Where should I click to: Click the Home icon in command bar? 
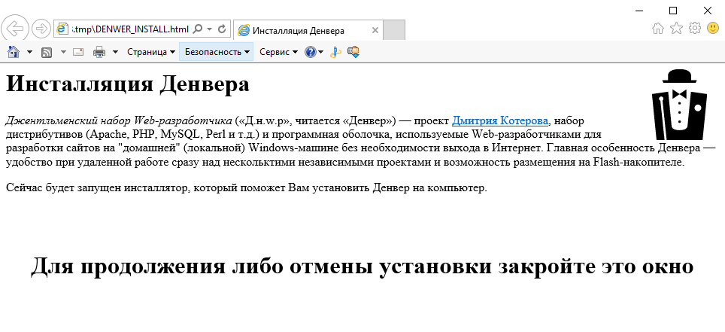point(14,52)
